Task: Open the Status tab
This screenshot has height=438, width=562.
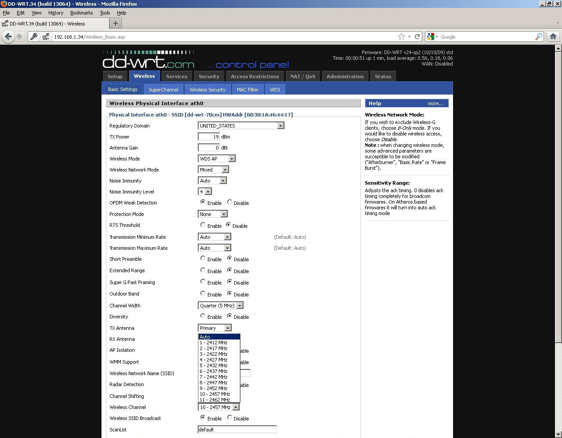Action: pos(383,77)
